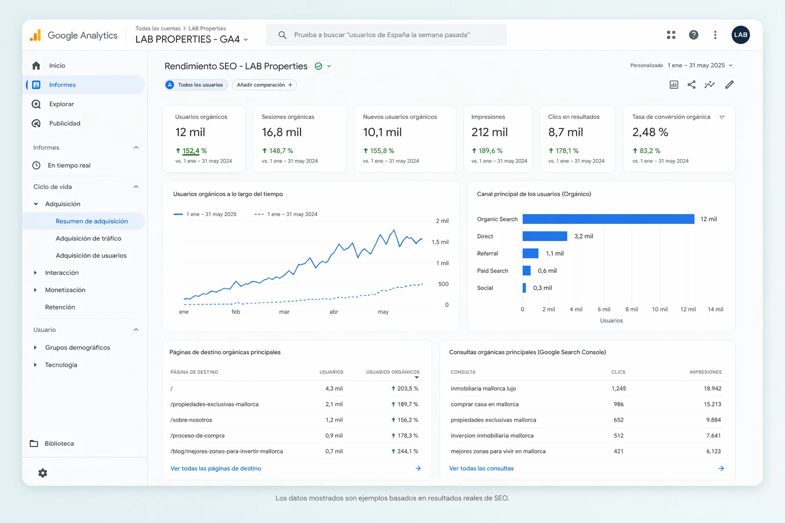
Task: Open the date range dropdown arrow
Action: coord(731,65)
